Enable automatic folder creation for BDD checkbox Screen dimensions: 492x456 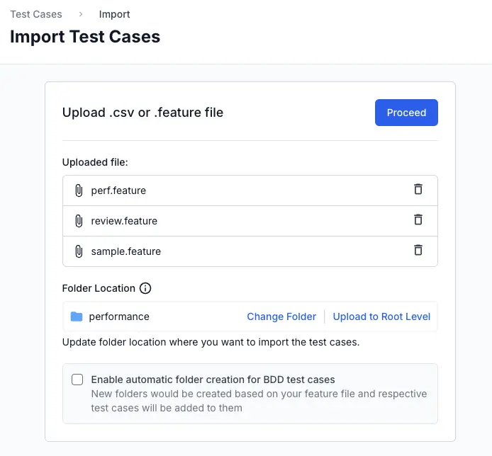(x=77, y=380)
